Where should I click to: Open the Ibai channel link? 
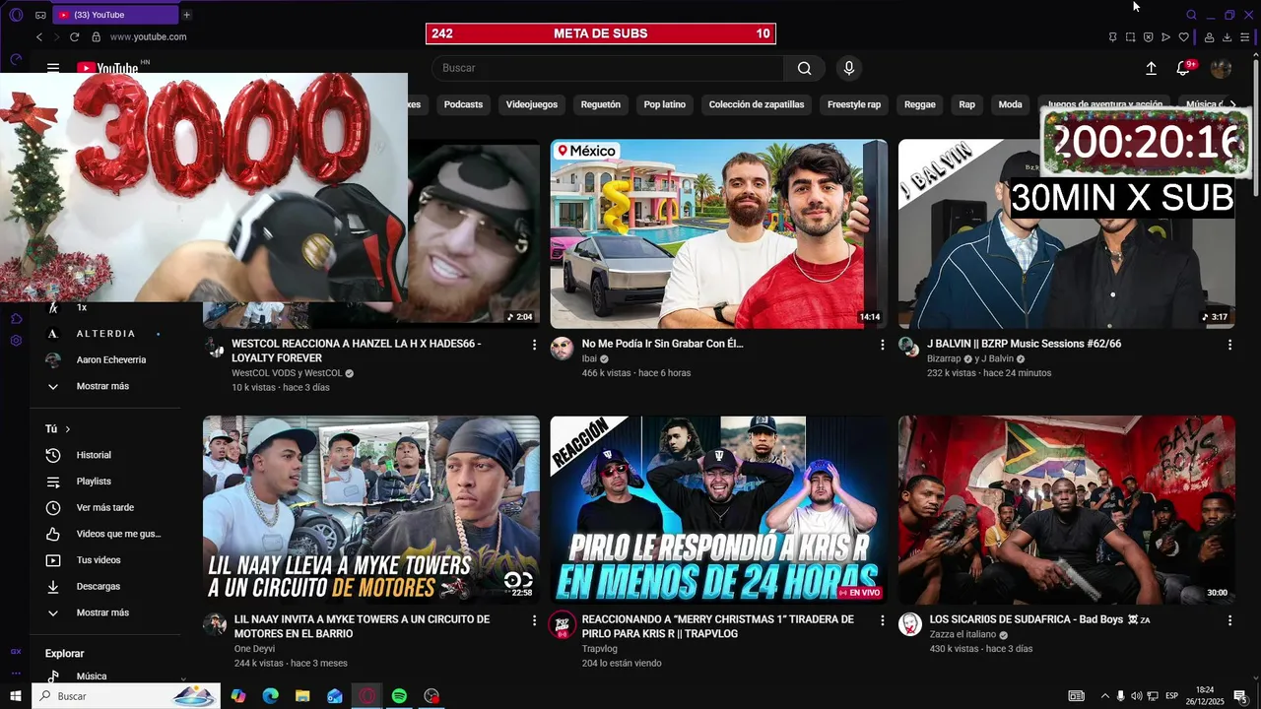click(x=589, y=359)
